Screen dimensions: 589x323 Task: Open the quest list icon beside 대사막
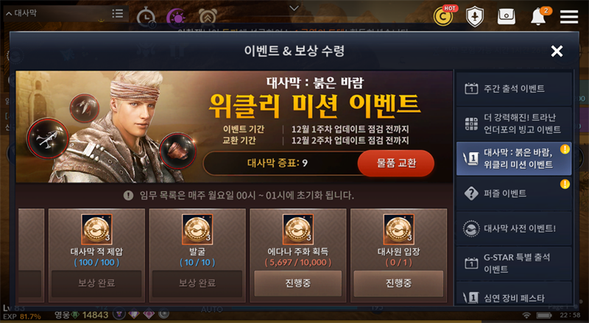(x=117, y=13)
